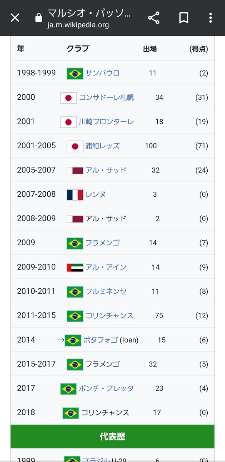This screenshot has height=462, width=225.
Task: Open the 浦和レッズ link
Action: [x=102, y=146]
